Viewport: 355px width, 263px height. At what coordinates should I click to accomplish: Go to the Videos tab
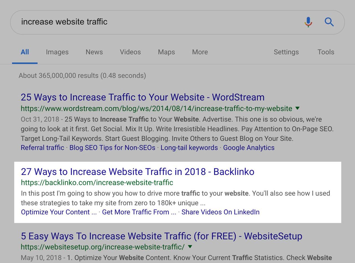point(130,52)
